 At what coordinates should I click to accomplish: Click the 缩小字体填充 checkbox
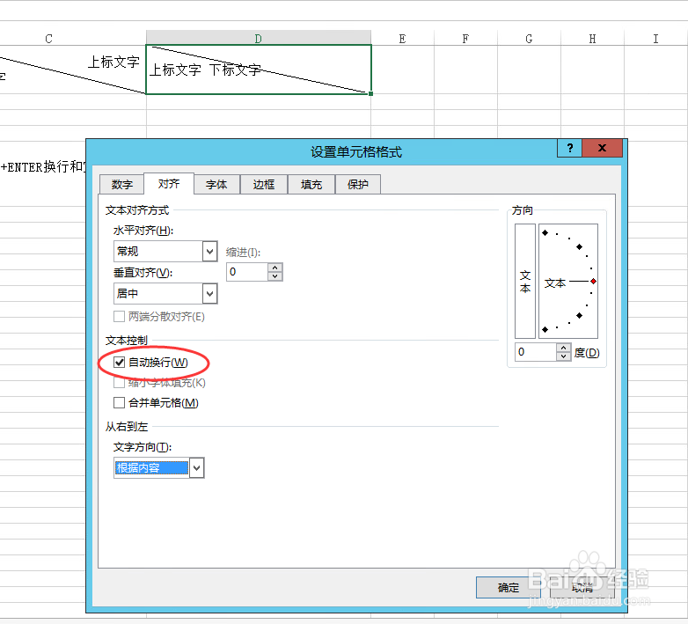[119, 383]
